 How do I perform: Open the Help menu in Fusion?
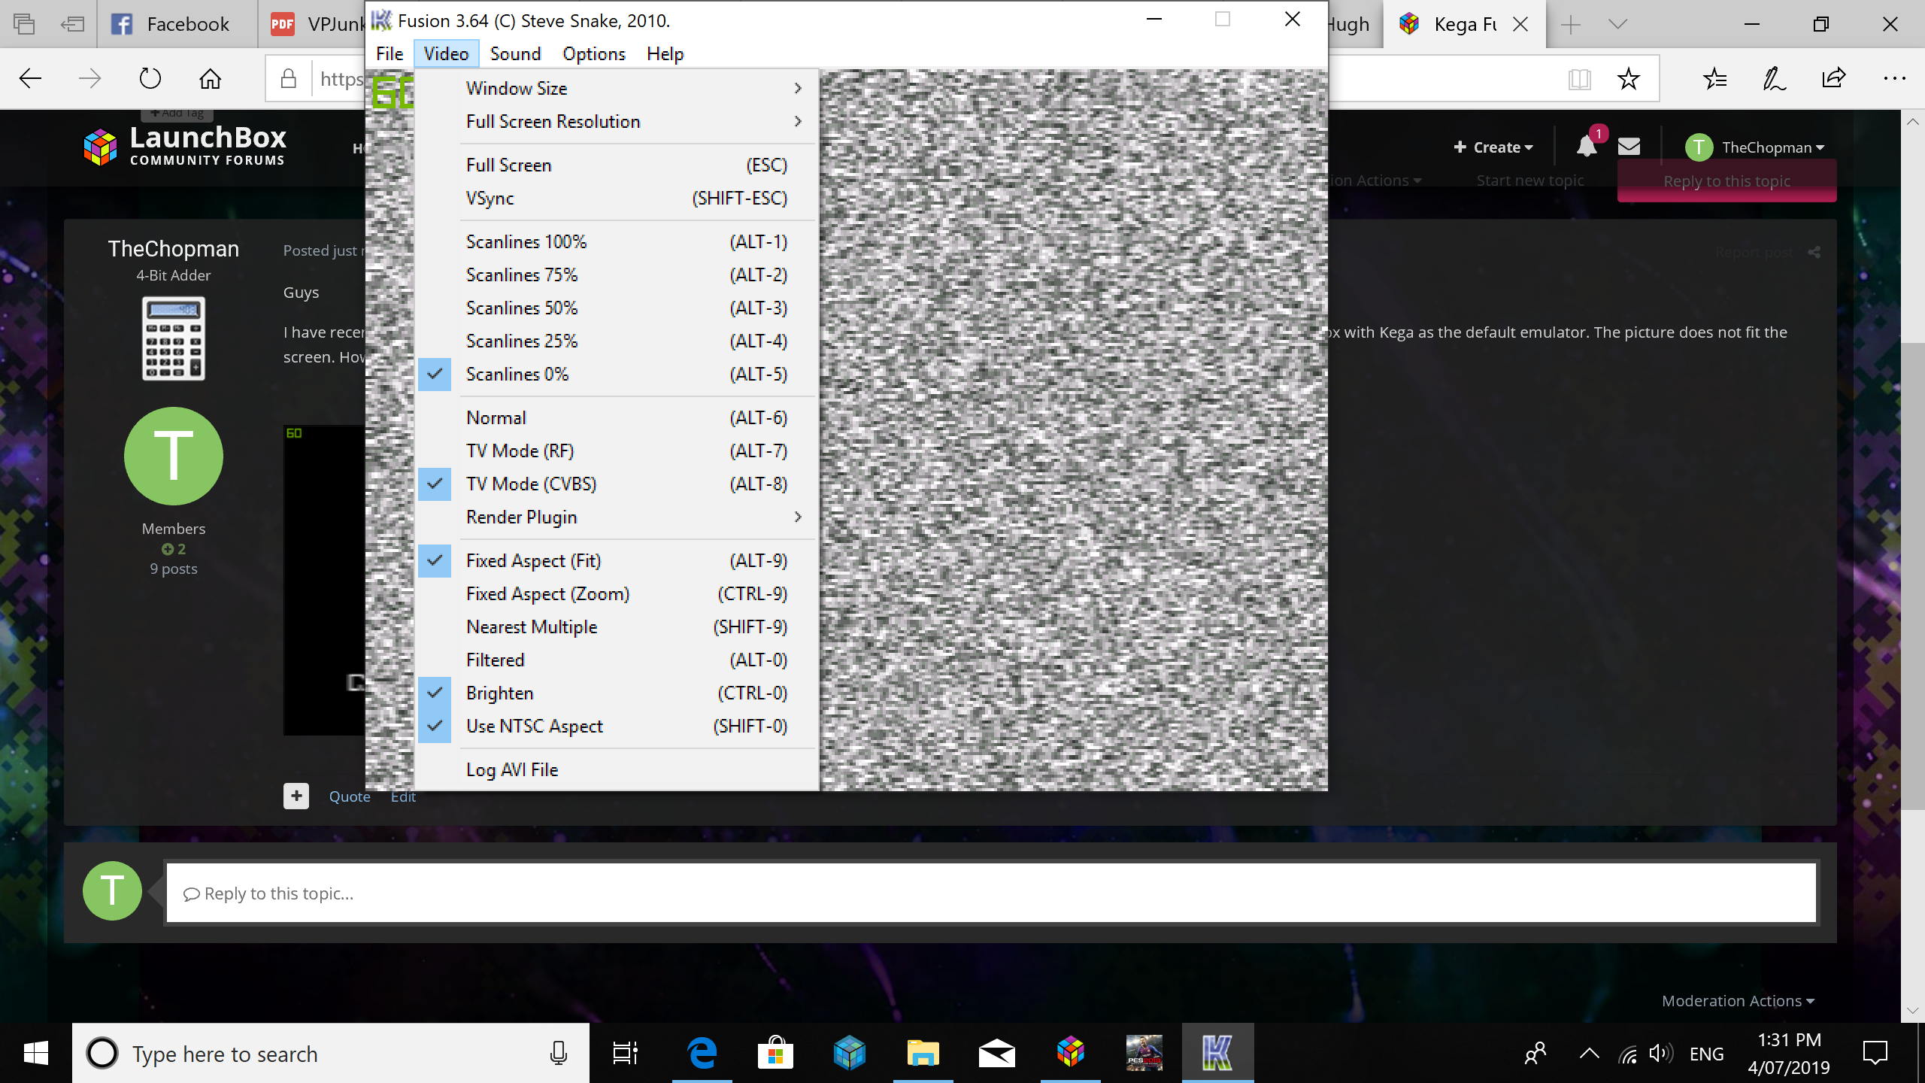pyautogui.click(x=665, y=53)
